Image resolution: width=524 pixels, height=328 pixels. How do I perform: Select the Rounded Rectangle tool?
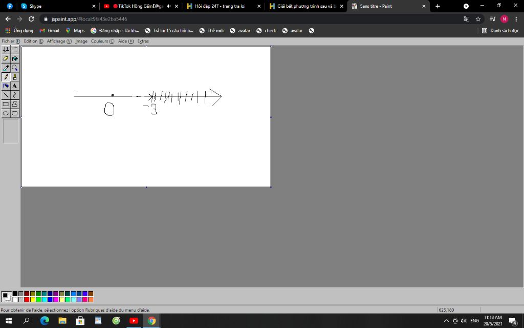tap(15, 113)
